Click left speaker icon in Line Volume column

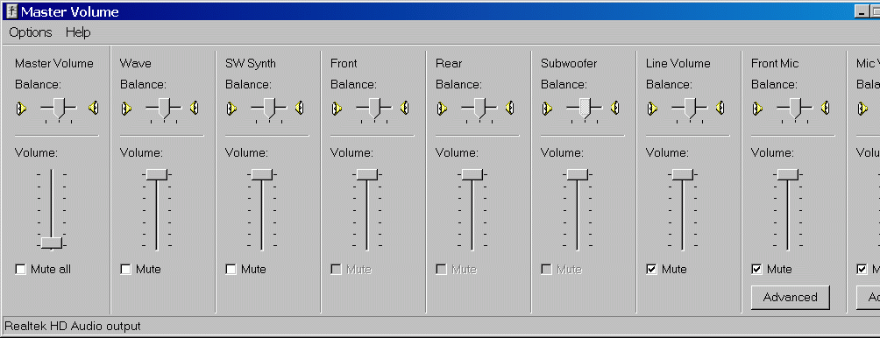(x=653, y=108)
